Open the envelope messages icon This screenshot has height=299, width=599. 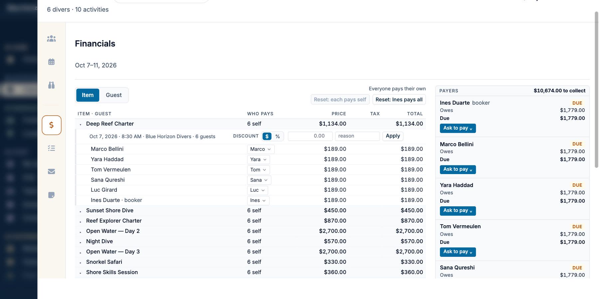[51, 171]
